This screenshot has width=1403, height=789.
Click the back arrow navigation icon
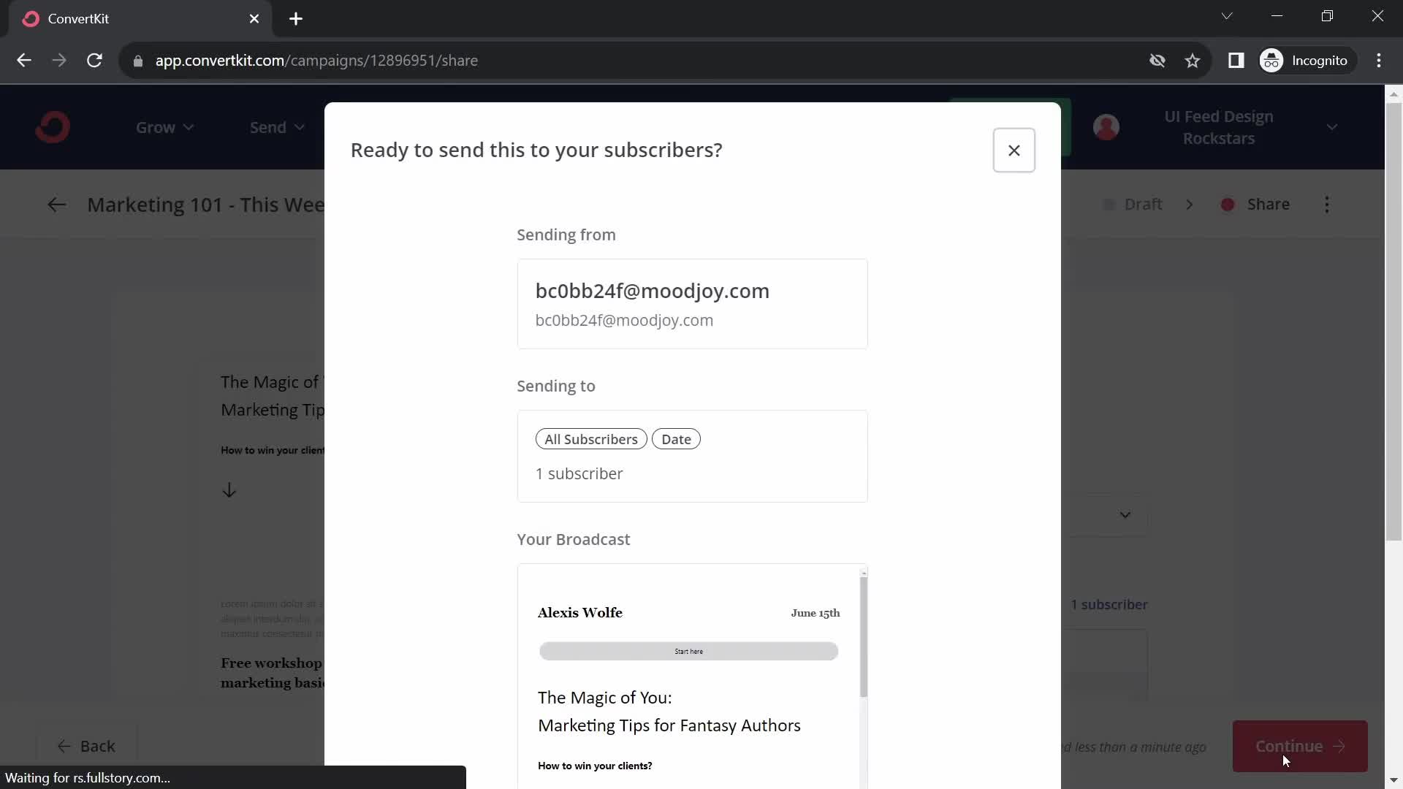point(55,205)
